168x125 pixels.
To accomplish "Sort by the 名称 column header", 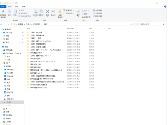I will (29, 29).
